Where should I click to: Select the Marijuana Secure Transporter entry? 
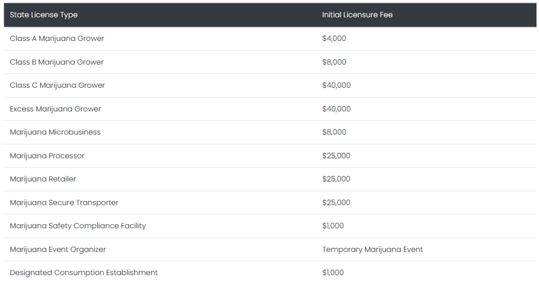pos(64,202)
